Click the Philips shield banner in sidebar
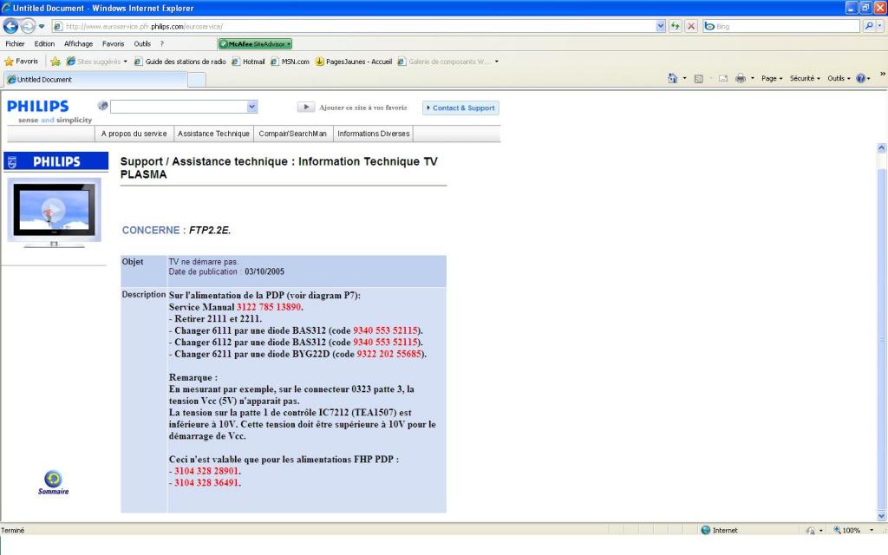Image resolution: width=888 pixels, height=555 pixels. (x=56, y=161)
